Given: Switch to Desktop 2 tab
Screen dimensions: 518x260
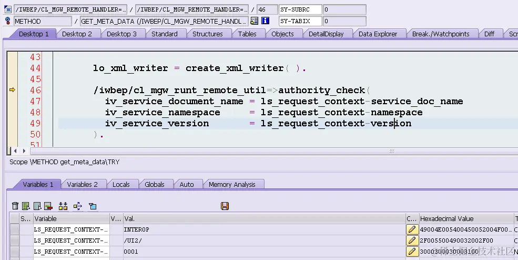Looking at the screenshot, I should point(77,34).
